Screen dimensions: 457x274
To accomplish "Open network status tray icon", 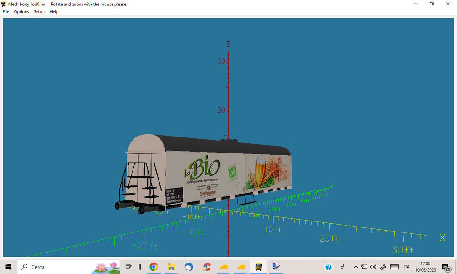I will (x=364, y=267).
